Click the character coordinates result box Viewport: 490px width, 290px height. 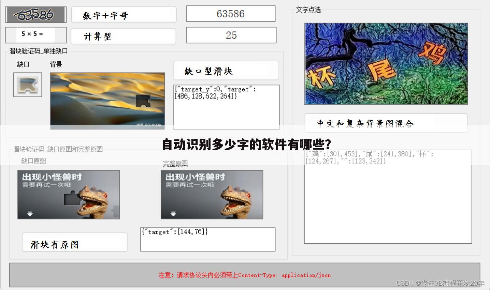pyautogui.click(x=388, y=197)
